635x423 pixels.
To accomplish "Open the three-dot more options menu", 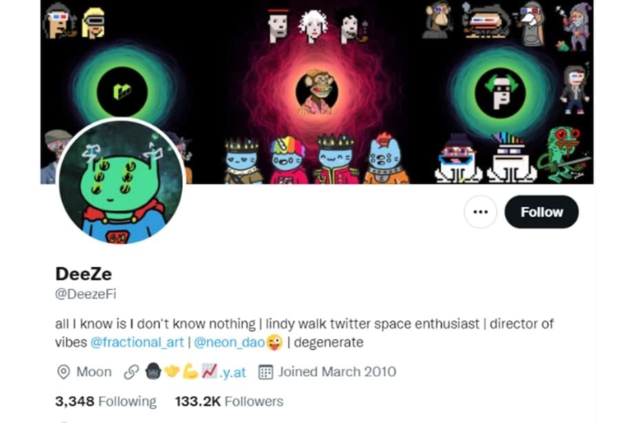I will click(481, 211).
